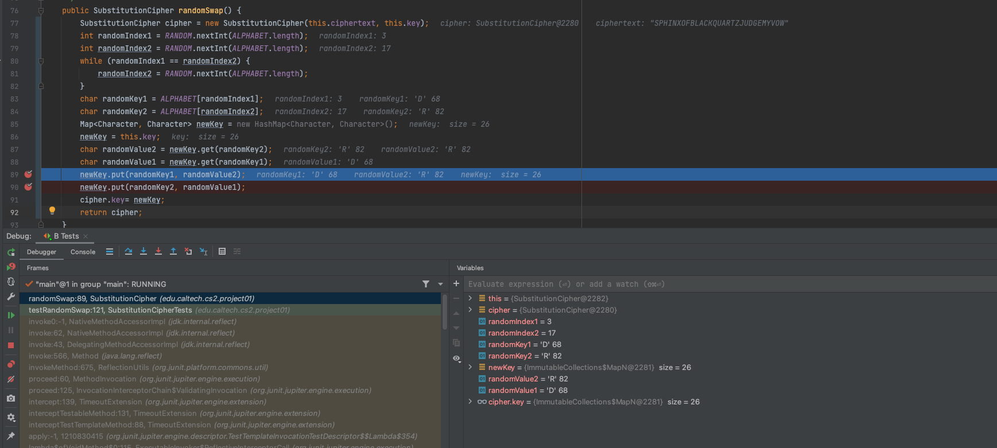The width and height of the screenshot is (997, 448).
Task: Click the Step Over debugger icon
Action: coord(129,251)
